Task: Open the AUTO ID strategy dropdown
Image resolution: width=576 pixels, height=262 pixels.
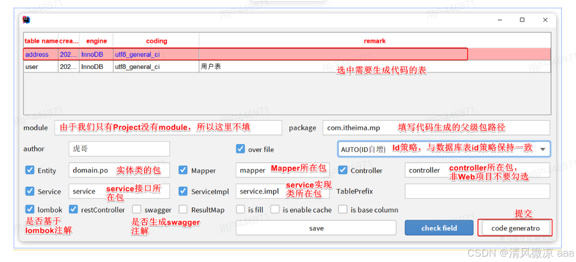Action: tap(443, 149)
